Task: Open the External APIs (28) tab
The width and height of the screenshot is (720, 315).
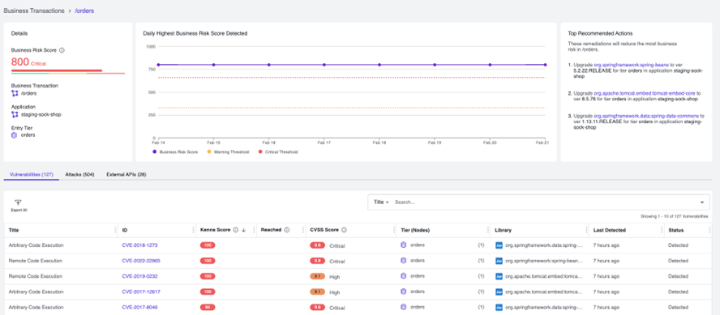Action: (x=126, y=175)
